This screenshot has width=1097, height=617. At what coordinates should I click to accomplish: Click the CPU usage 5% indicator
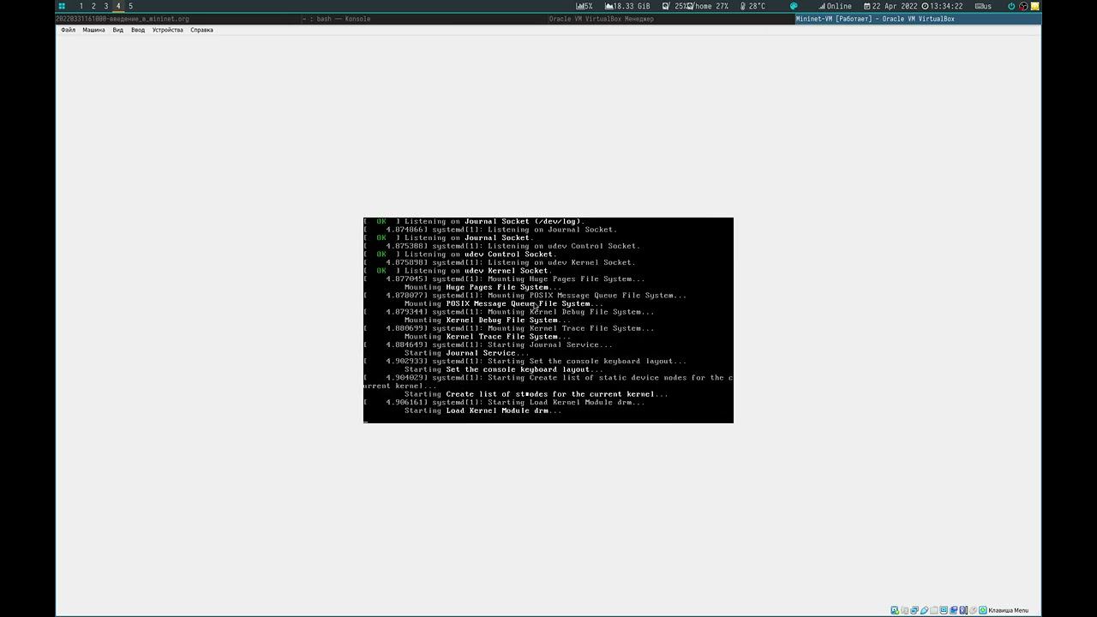(x=584, y=6)
